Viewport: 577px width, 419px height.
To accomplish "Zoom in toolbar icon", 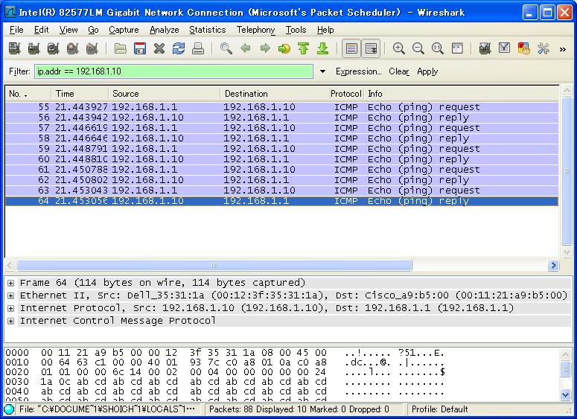I will [399, 48].
